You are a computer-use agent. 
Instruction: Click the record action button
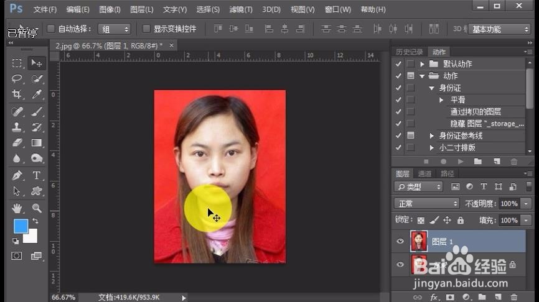(x=443, y=162)
